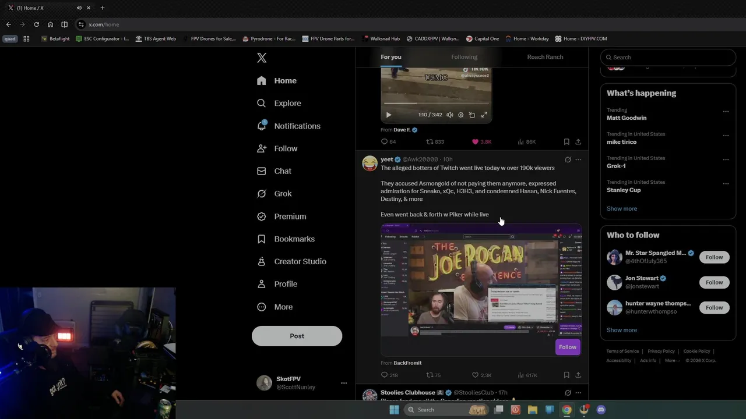Open the Home navigation item
The height and width of the screenshot is (419, 746).
[x=277, y=80]
